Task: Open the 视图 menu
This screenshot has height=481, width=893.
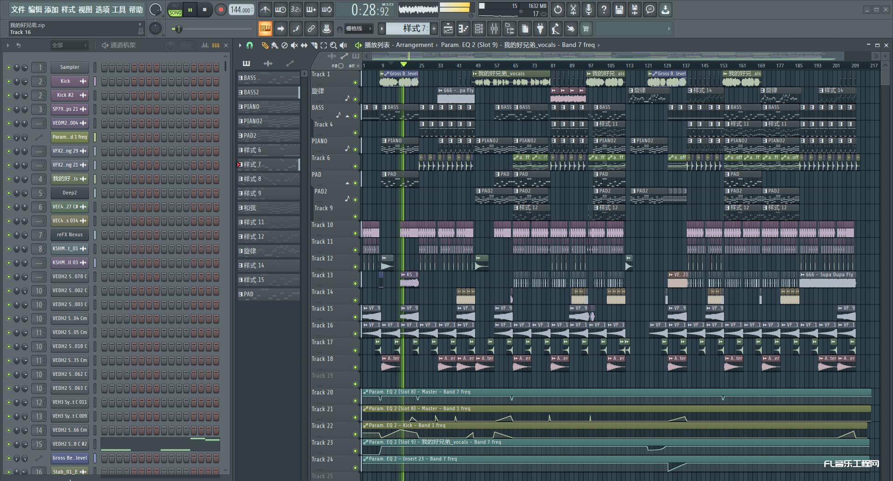Action: (x=85, y=10)
